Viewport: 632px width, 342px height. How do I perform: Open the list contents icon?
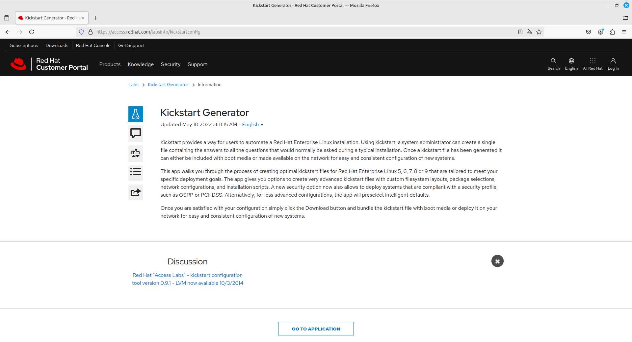[136, 173]
